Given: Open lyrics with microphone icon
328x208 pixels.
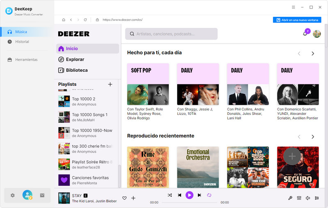Looking at the screenshot, I should point(290,198).
